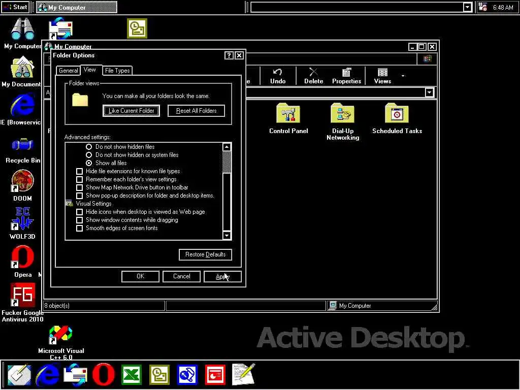This screenshot has width=520, height=390.
Task: Launch Publisher from quick launch bar
Action: [x=187, y=375]
